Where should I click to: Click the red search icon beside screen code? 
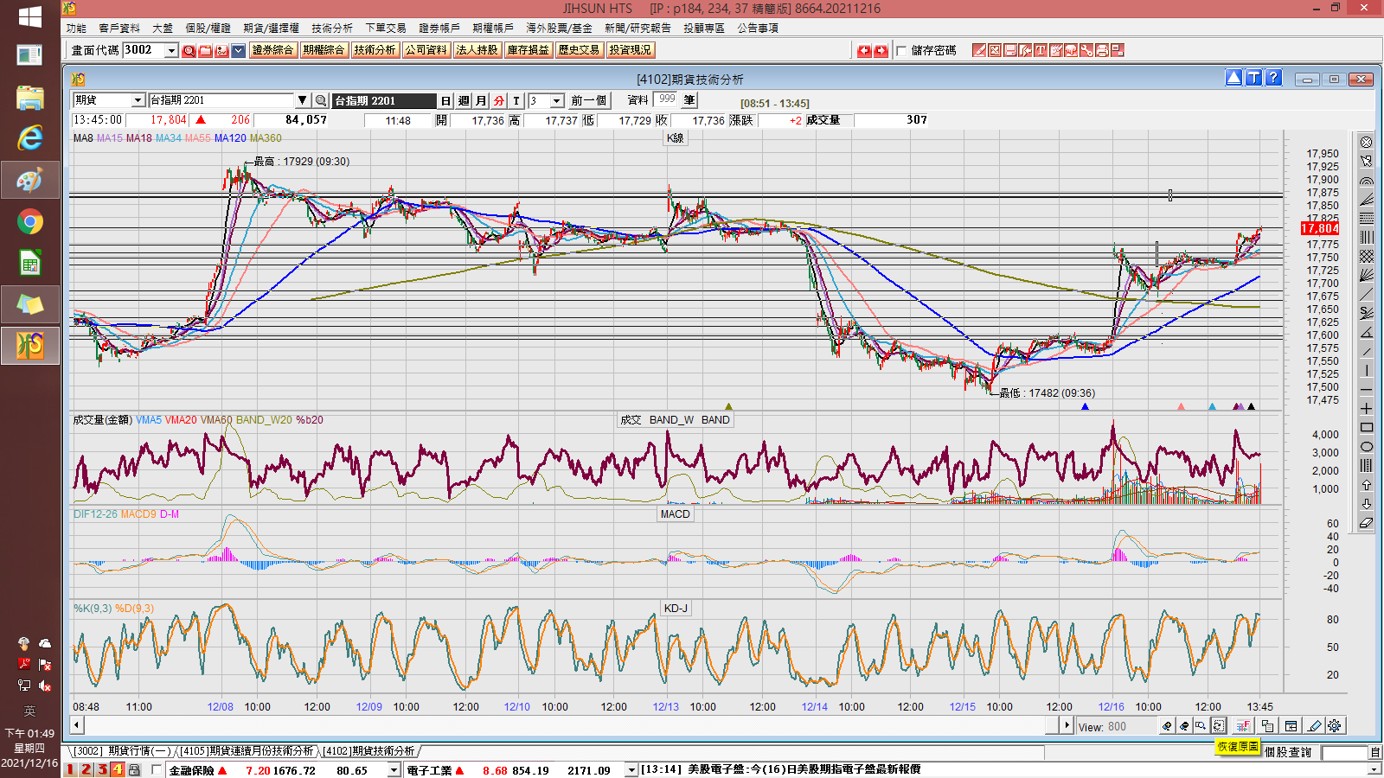189,51
